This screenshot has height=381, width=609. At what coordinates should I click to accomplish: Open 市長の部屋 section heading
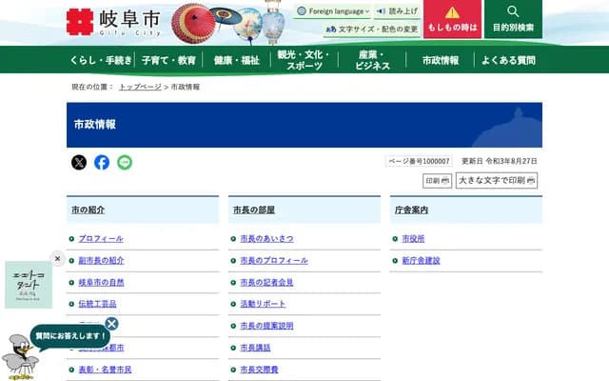(254, 210)
